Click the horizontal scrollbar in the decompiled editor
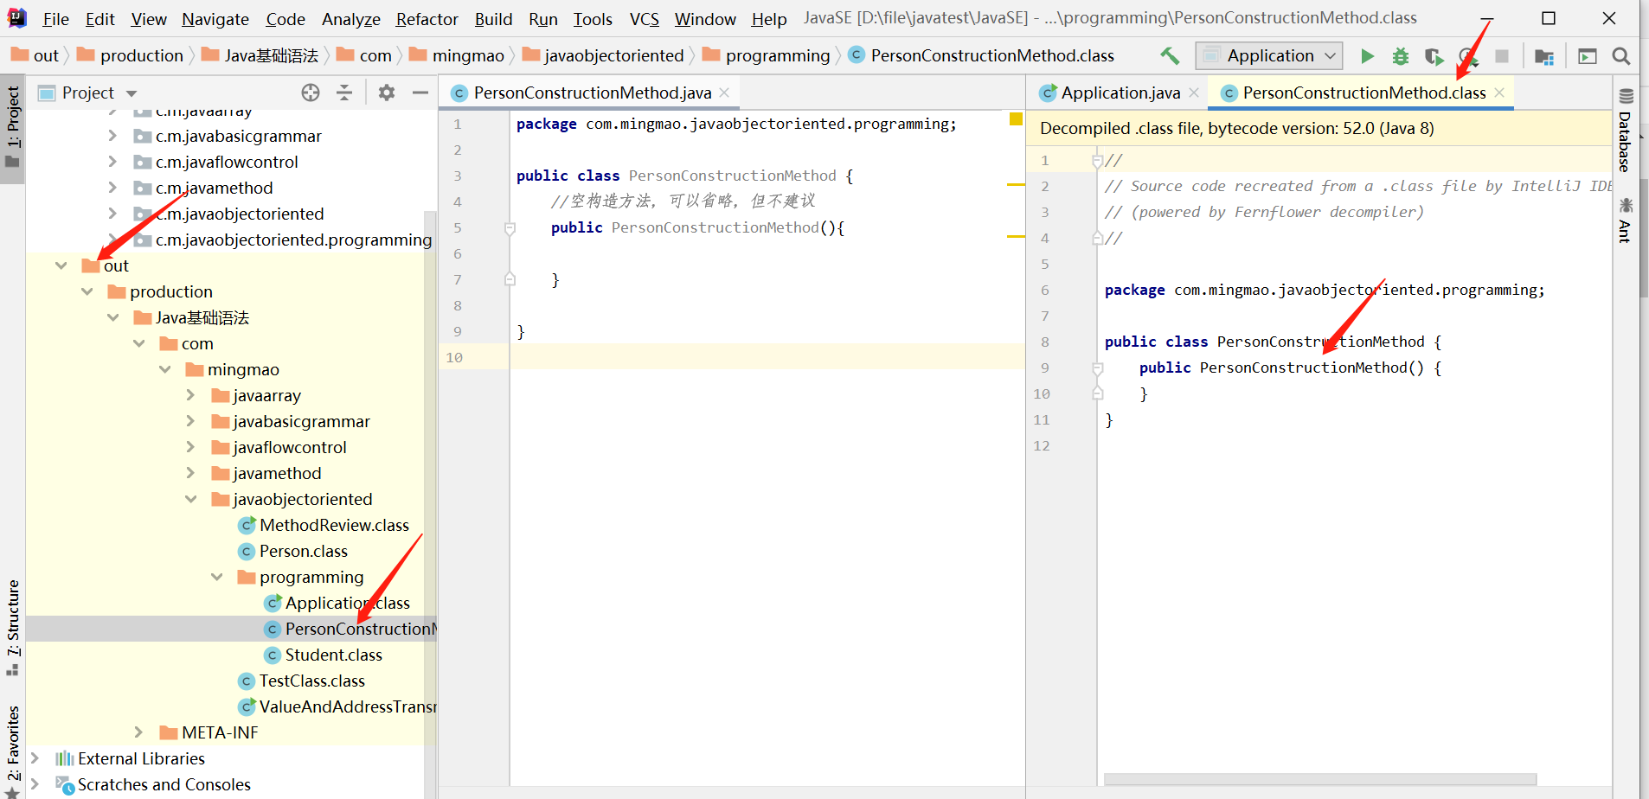Screen dimensions: 1649x799 pyautogui.click(x=1319, y=779)
